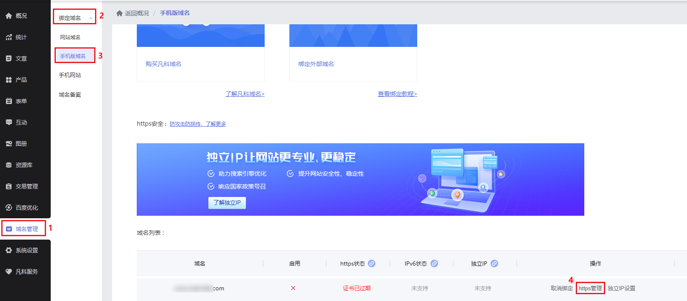Open 手机网站 submenu item
The width and height of the screenshot is (687, 301).
(70, 75)
